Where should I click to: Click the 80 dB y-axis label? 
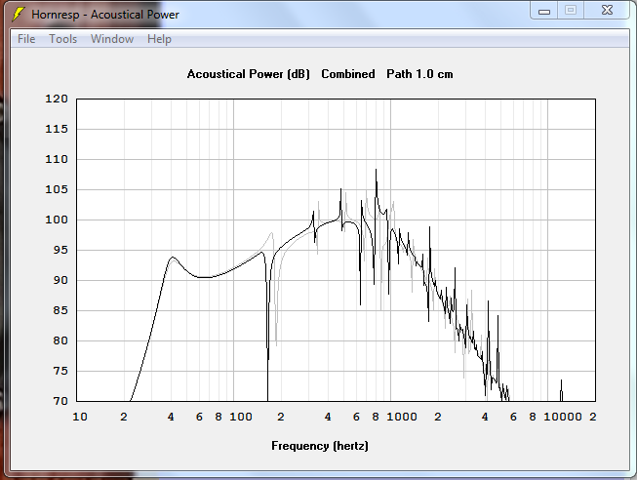coord(60,340)
